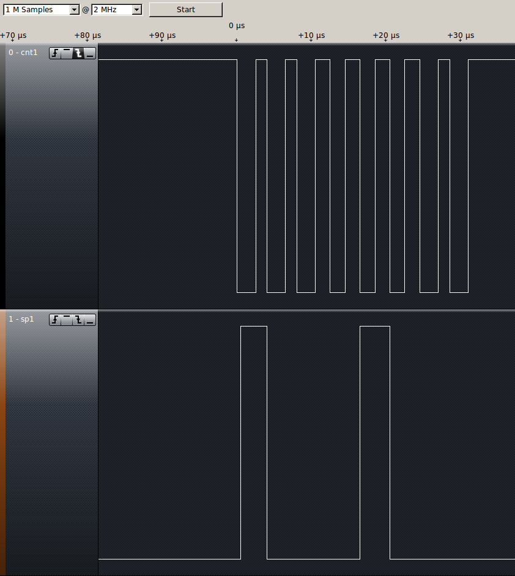Click the sample rate dropdown arrow
This screenshot has height=576, width=515.
pos(136,10)
